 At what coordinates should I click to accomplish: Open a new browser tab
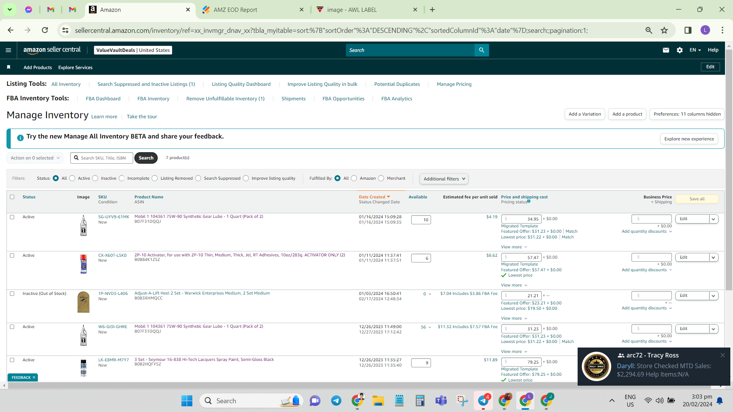click(432, 10)
